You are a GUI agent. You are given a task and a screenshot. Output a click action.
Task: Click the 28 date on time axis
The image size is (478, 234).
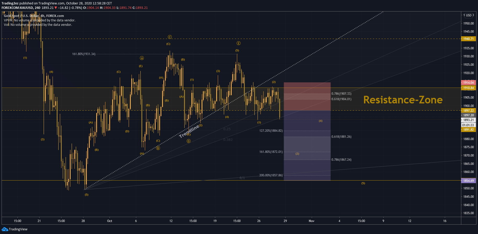[x=83, y=221]
